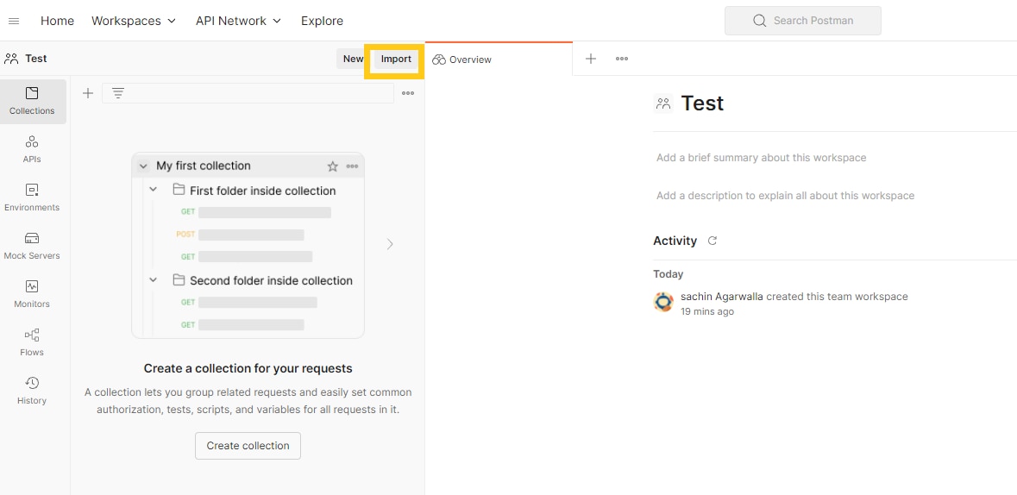Star My first collection
Screen dimensions: 1017x495
coord(333,166)
